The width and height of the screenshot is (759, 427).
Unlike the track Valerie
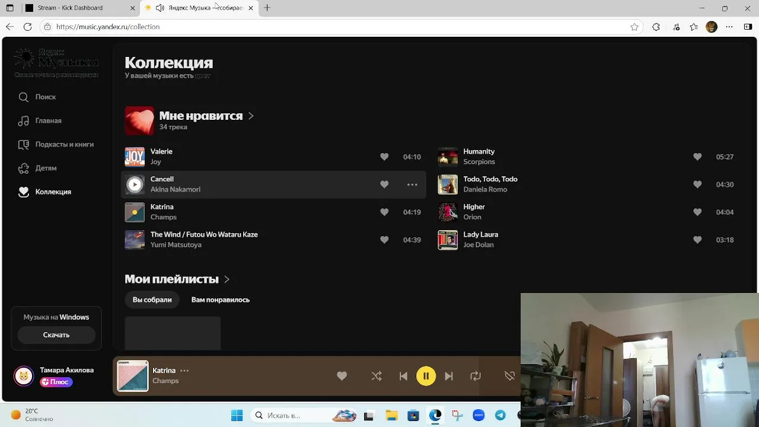click(384, 157)
